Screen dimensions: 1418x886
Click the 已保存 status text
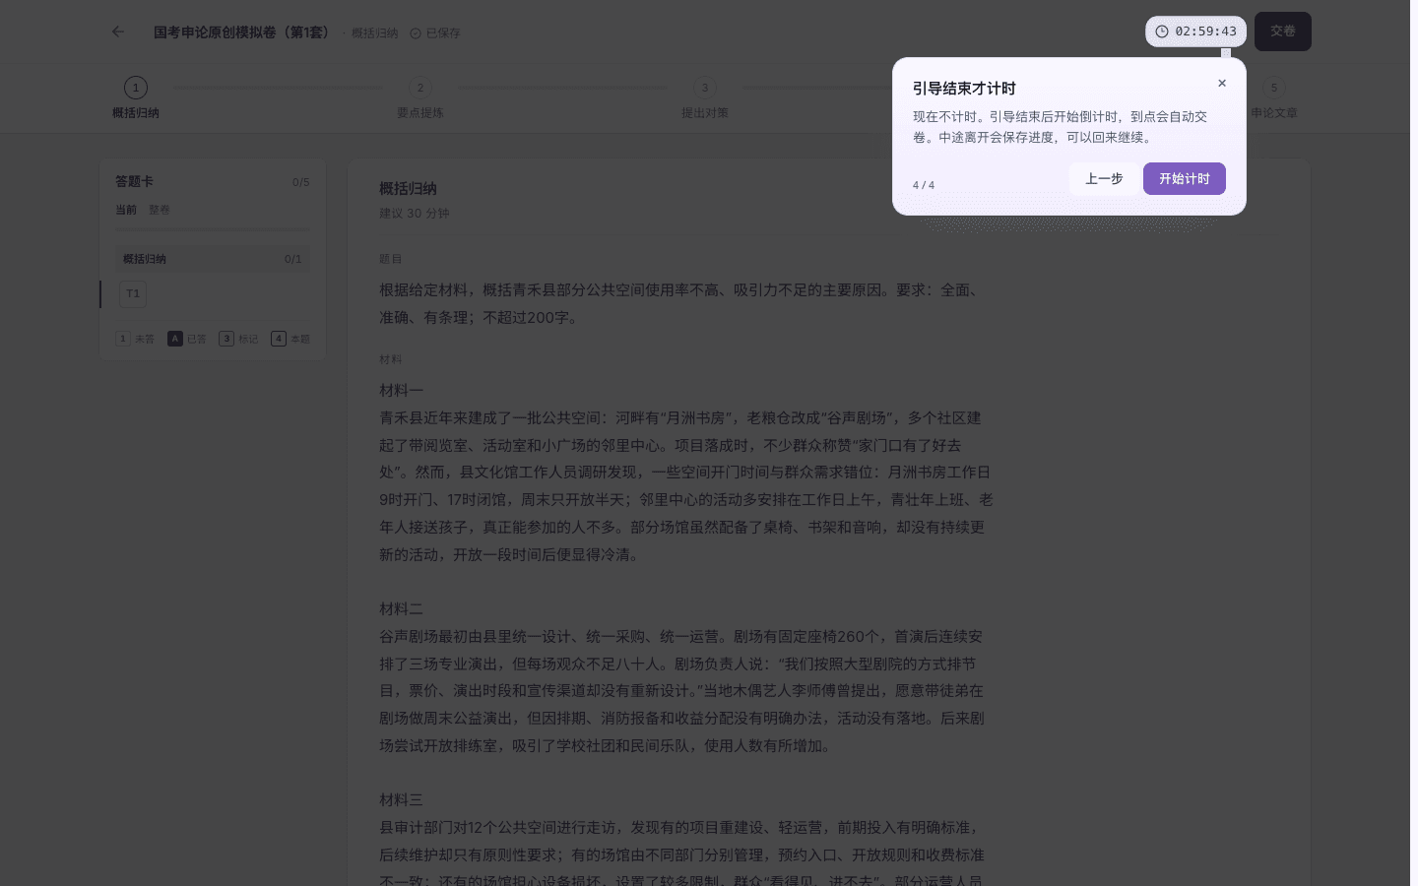click(443, 33)
